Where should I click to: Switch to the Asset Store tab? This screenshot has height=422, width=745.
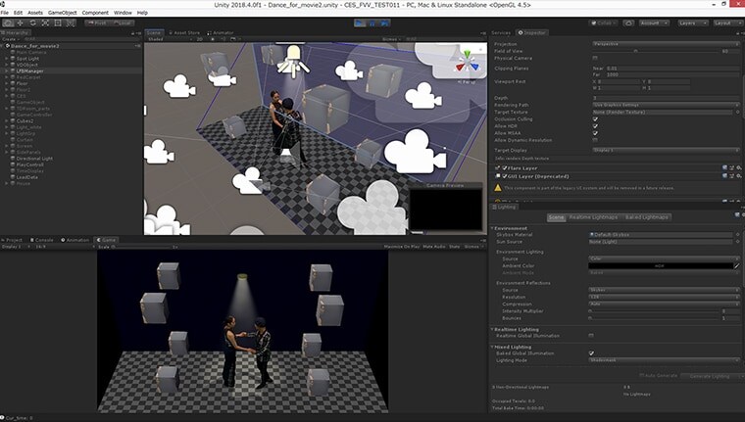[x=183, y=32]
